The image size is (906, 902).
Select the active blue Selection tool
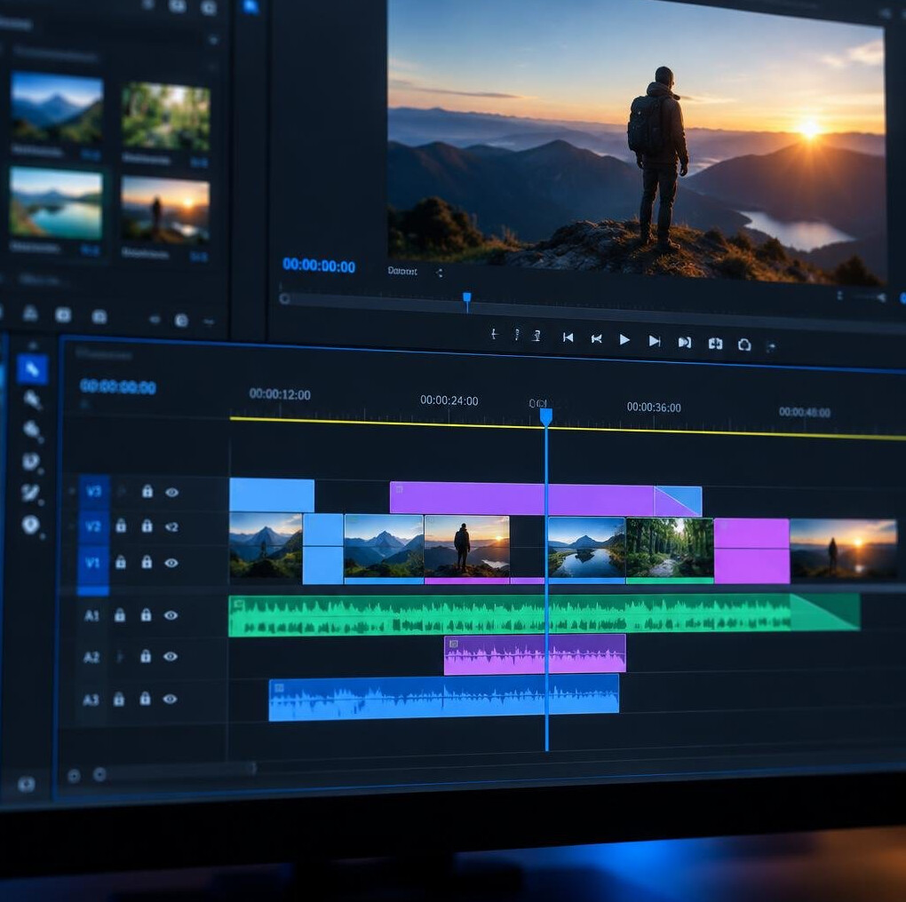pos(32,369)
